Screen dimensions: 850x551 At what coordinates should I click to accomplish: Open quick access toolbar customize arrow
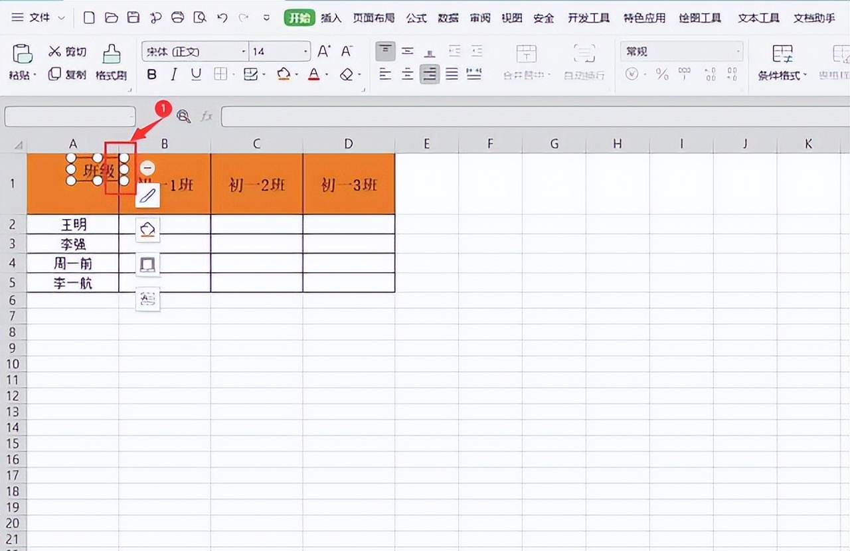coord(266,18)
